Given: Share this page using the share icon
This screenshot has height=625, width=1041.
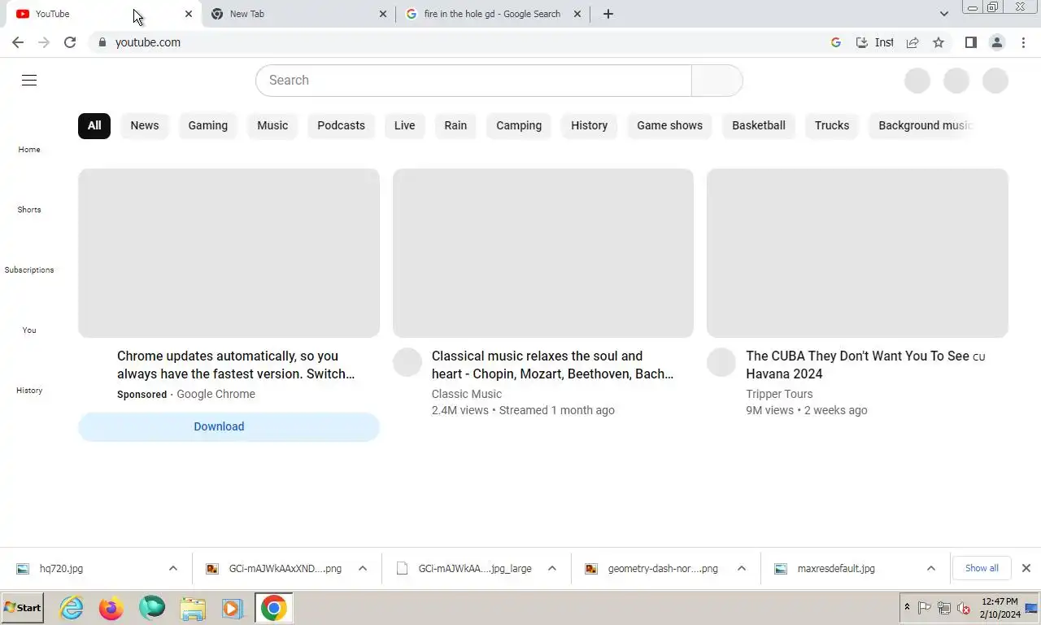Looking at the screenshot, I should pos(913,42).
